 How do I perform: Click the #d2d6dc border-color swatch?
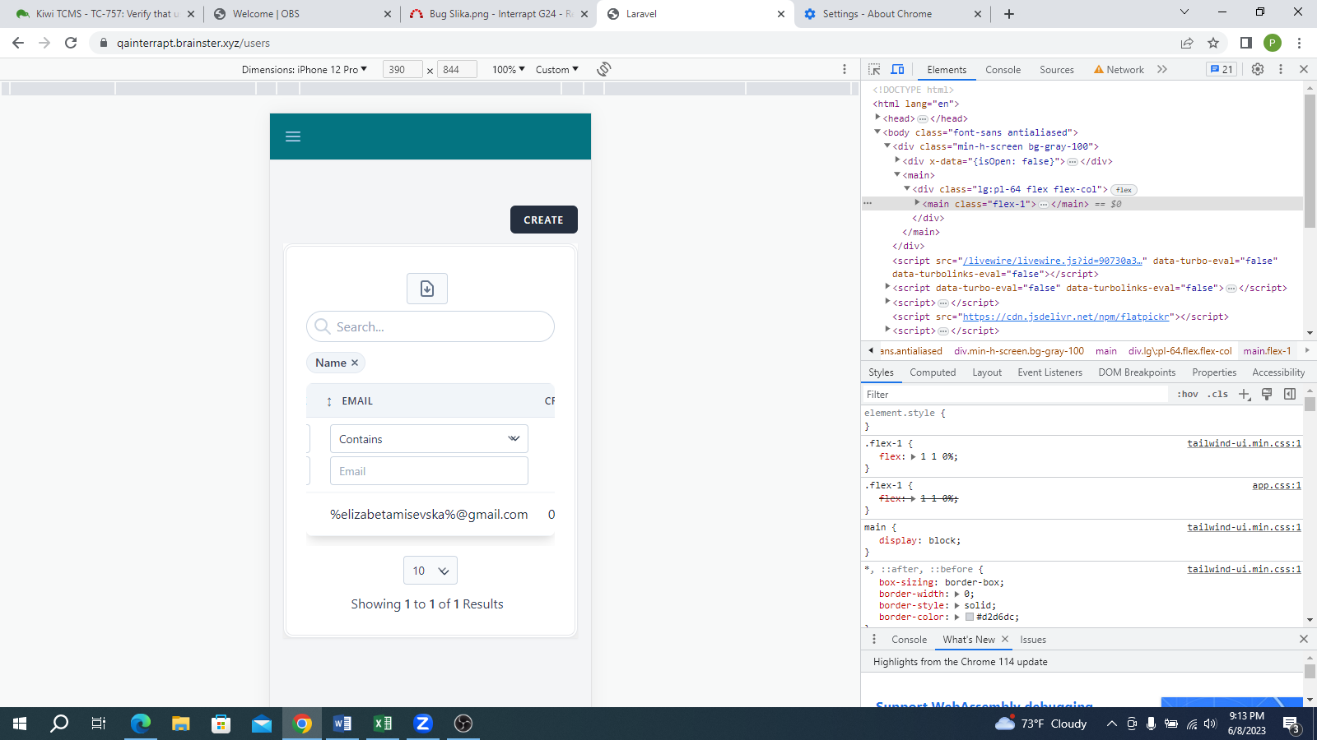[970, 617]
